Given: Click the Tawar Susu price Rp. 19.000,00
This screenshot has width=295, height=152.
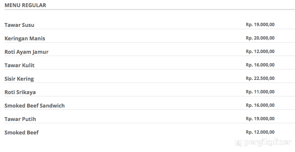Looking at the screenshot, I should click(x=260, y=25).
